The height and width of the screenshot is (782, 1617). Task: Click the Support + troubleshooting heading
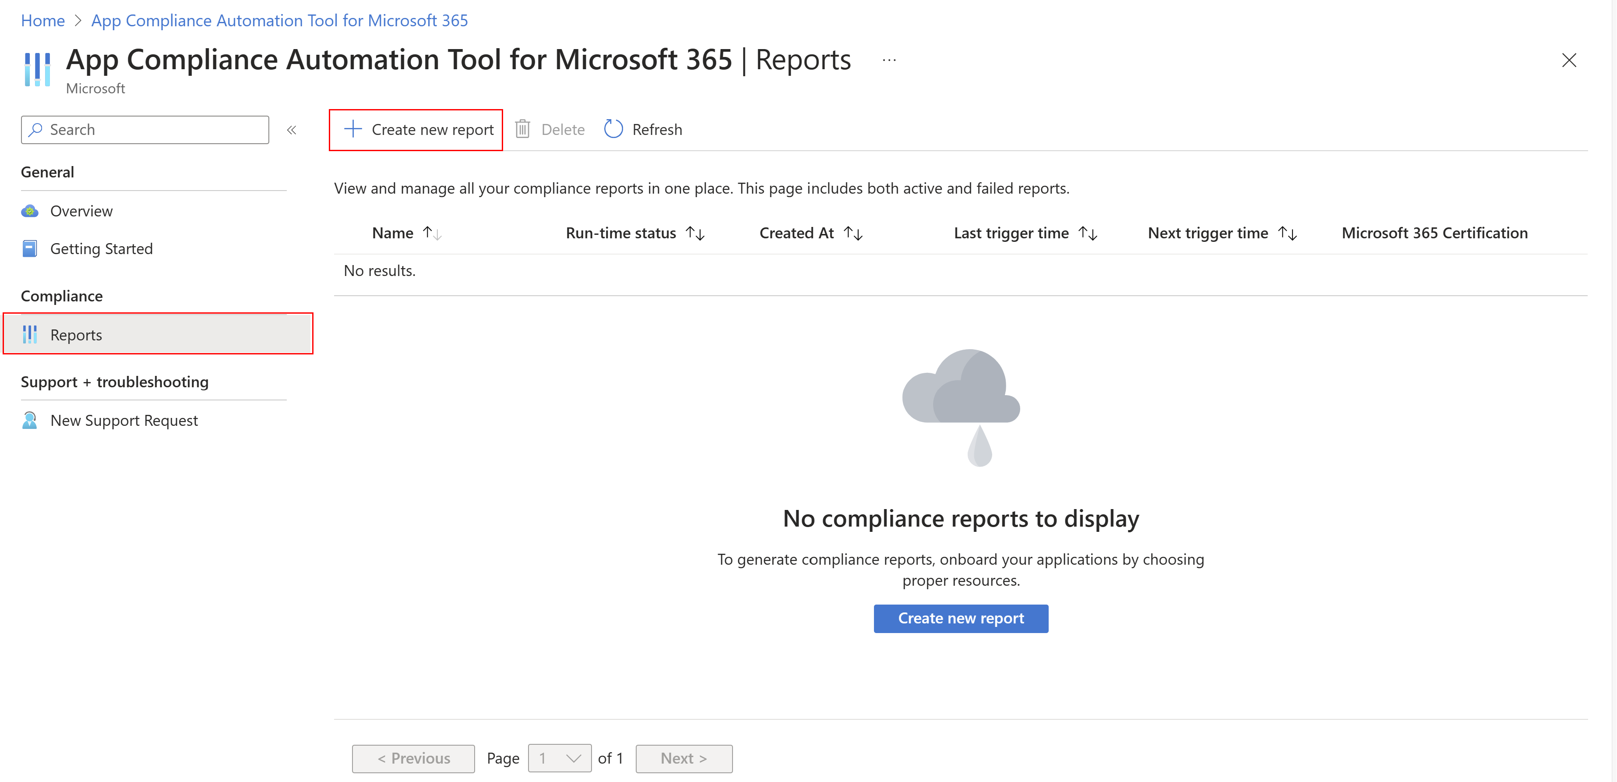(x=114, y=382)
